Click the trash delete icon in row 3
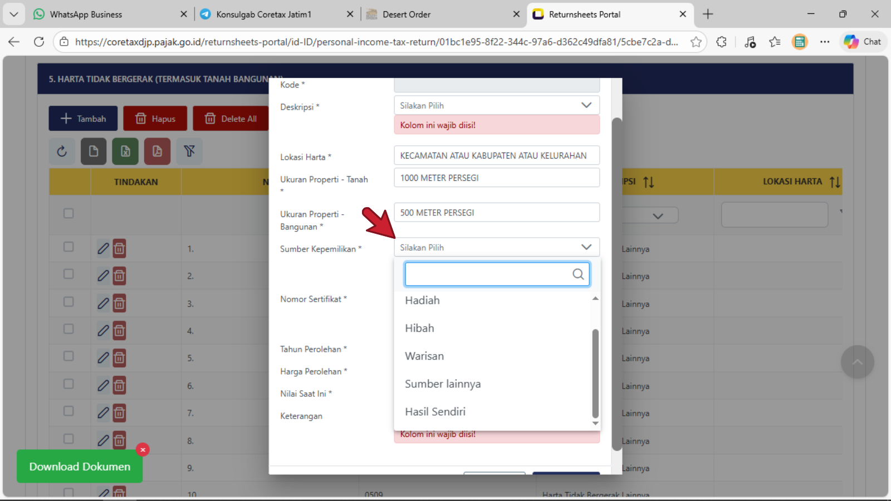Viewport: 891px width, 501px height. point(119,303)
